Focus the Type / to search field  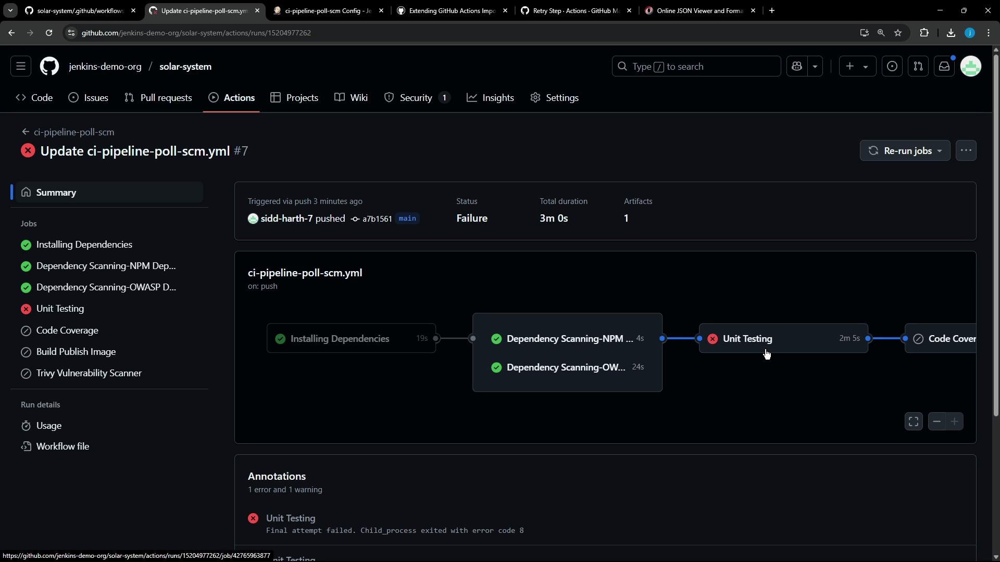click(x=696, y=67)
